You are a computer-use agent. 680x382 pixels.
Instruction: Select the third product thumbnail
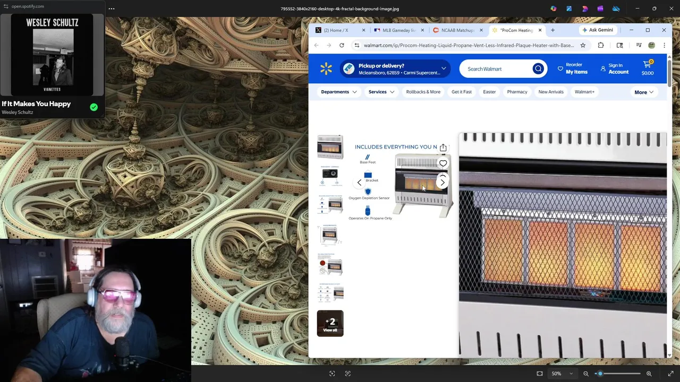330,204
